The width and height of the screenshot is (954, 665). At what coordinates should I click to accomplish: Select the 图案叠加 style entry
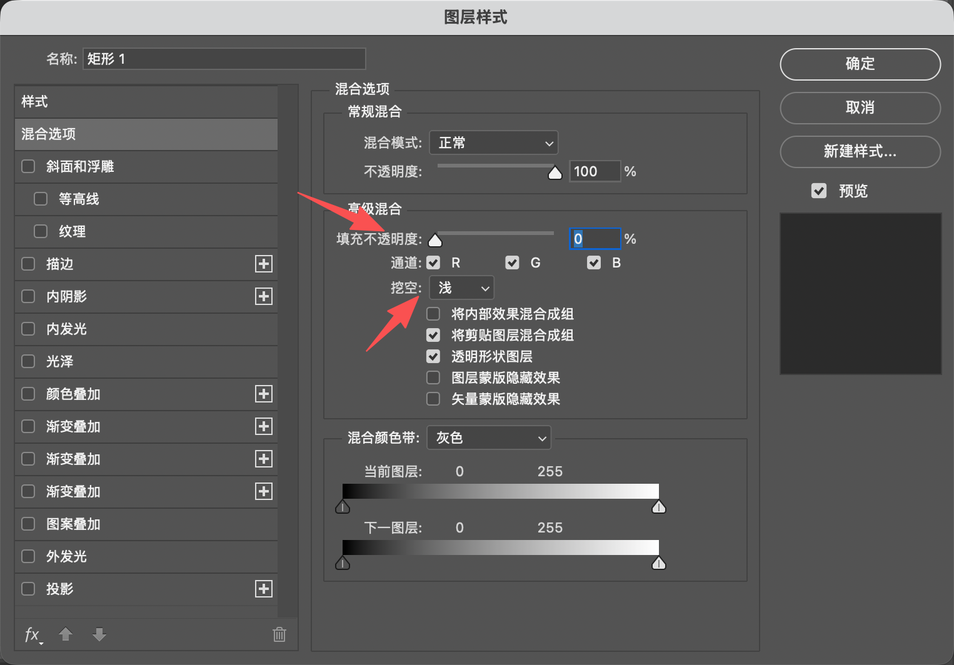click(x=146, y=524)
